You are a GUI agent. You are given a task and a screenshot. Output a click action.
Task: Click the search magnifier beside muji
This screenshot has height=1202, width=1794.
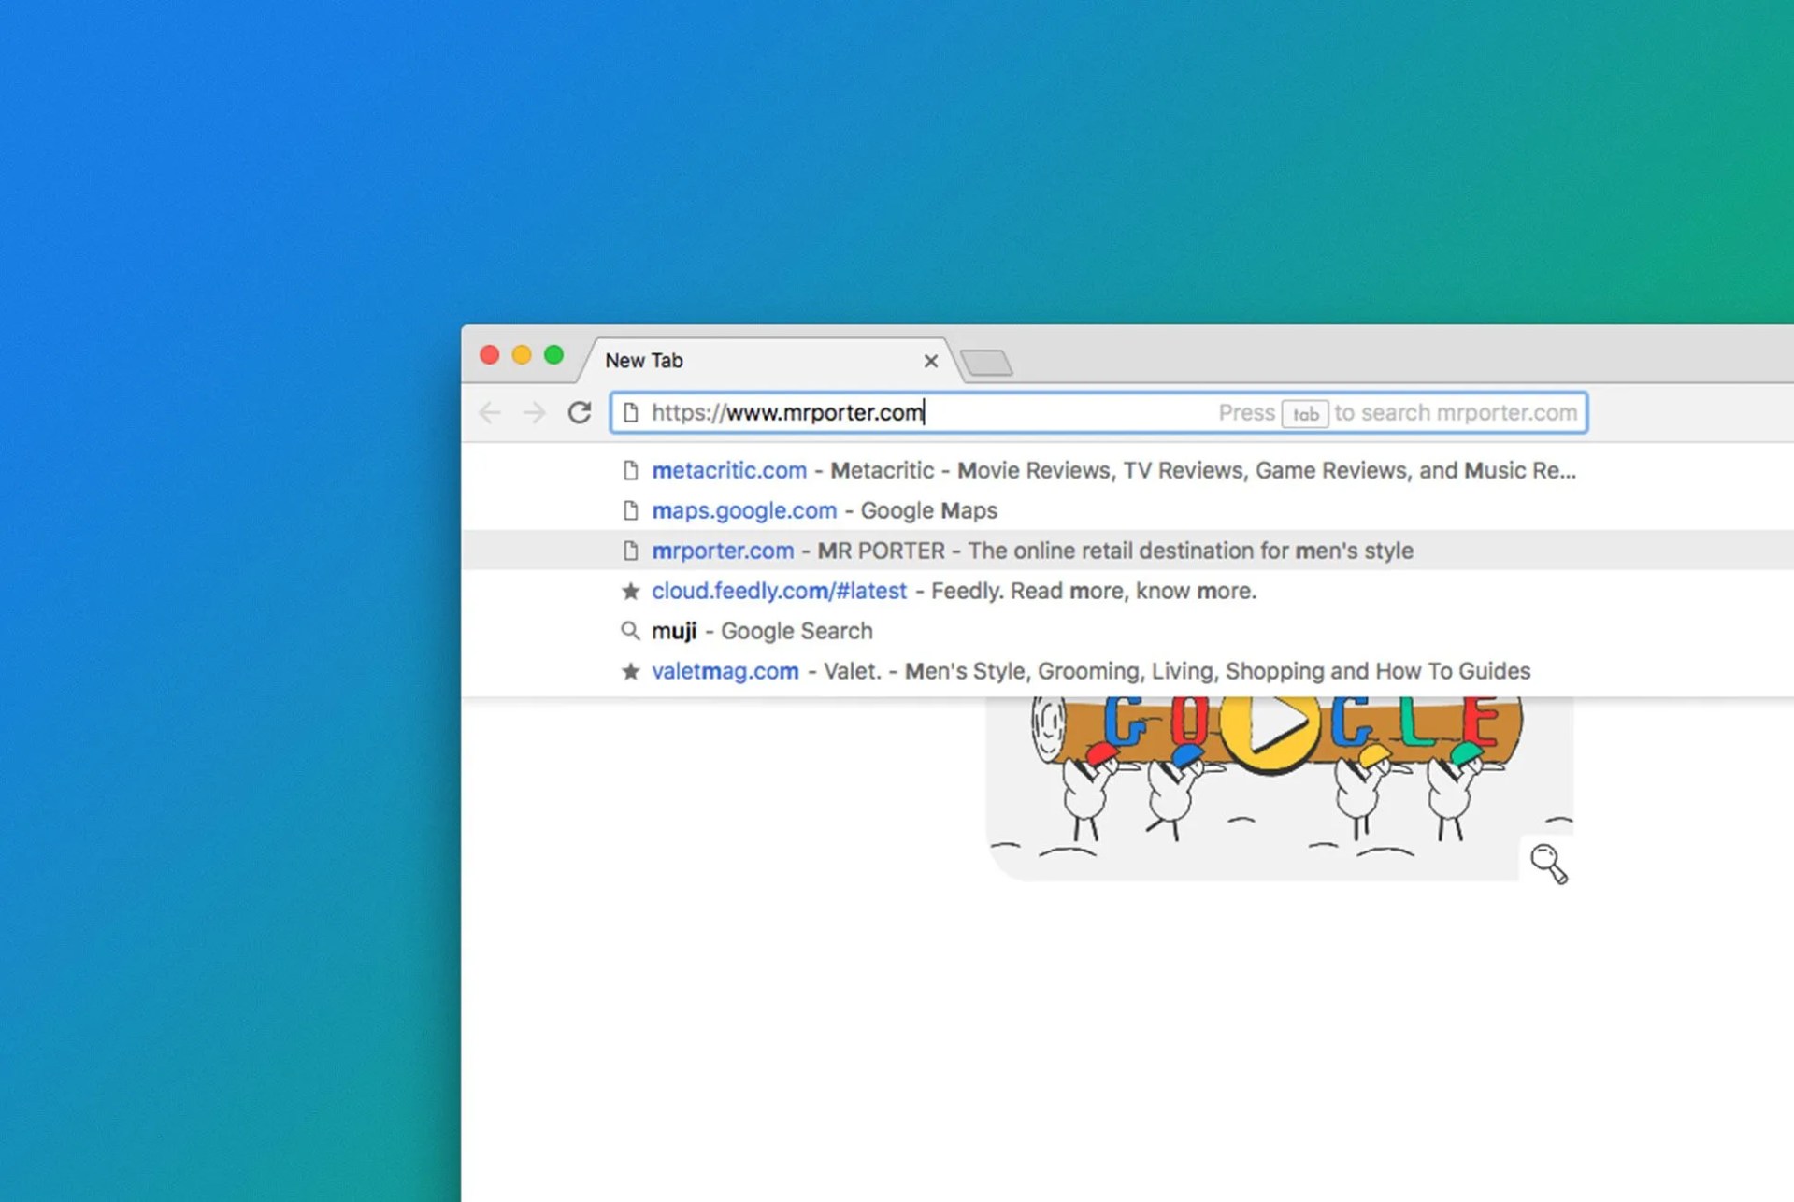631,631
